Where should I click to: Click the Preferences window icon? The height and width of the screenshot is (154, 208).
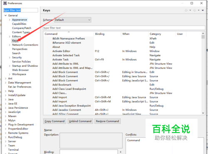tap(5, 3)
